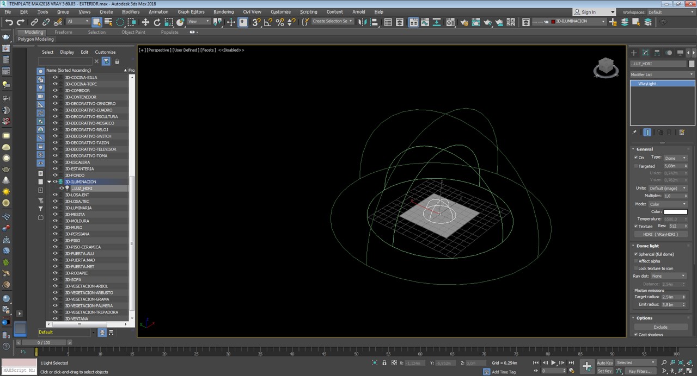Expand the Modifier List dropdown

coord(662,74)
